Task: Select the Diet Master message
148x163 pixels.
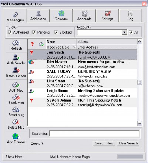Action: pyautogui.click(x=83, y=64)
